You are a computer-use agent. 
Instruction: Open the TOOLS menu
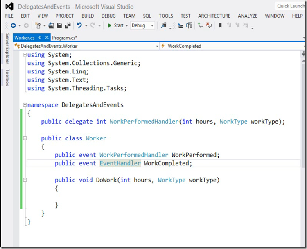coord(166,16)
